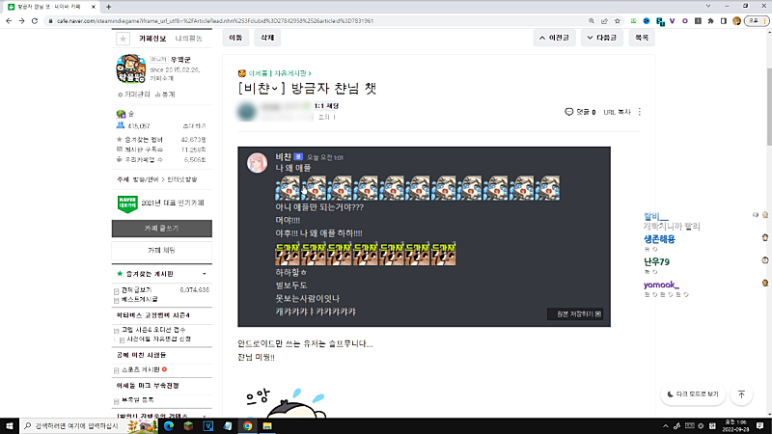Open the 베스트게시글 board
This screenshot has height=434, width=772.
pos(139,299)
